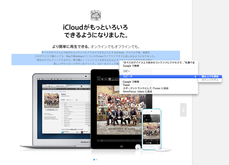The width and height of the screenshot is (229, 165).
Task: Click the blue iPod touch image
Action: tap(152, 129)
